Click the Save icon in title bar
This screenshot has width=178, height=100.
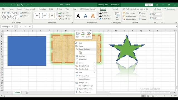pos(18,5)
